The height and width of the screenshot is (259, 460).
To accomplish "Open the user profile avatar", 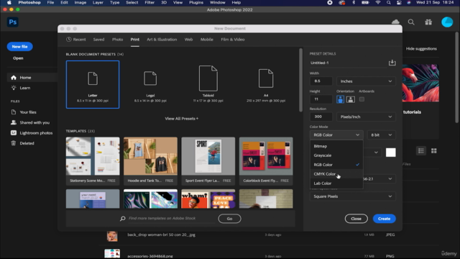I will (447, 22).
